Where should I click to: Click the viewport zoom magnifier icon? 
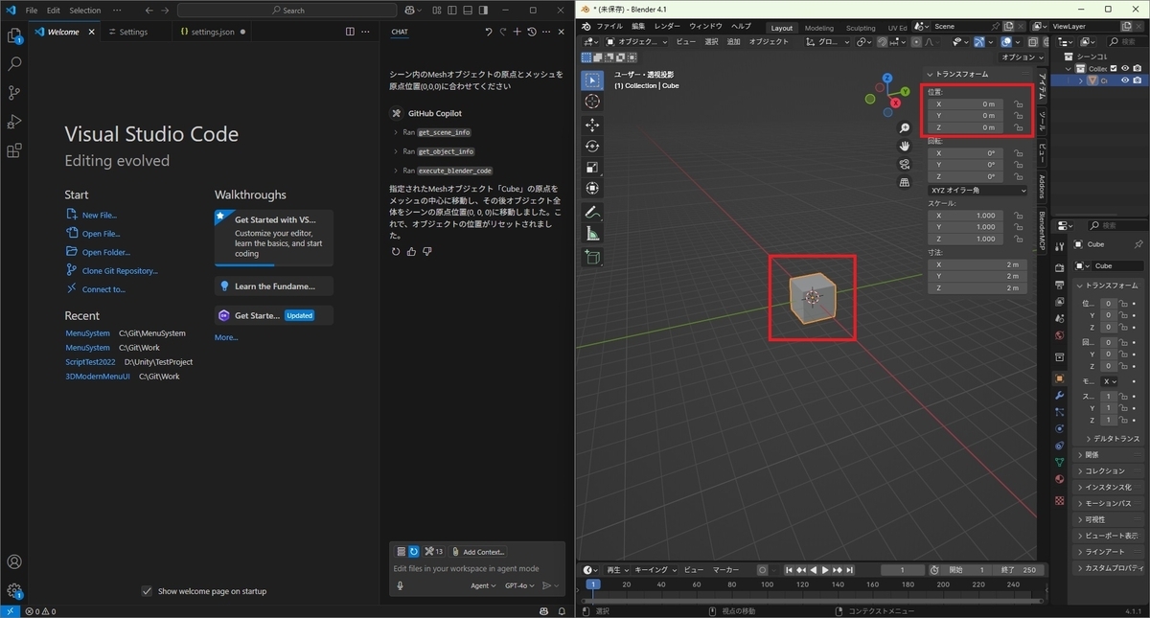905,128
